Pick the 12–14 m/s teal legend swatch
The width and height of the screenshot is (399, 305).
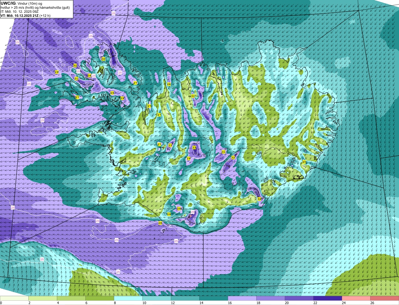(x=185, y=298)
